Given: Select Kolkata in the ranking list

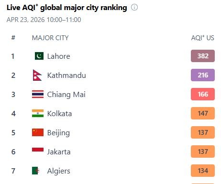Looking at the screenshot, I should (x=59, y=114).
